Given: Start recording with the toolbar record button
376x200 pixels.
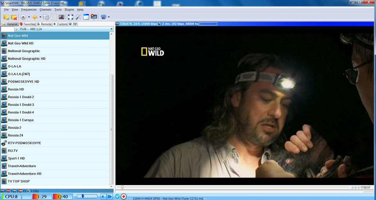Looking at the screenshot, I should pyautogui.click(x=23, y=17).
